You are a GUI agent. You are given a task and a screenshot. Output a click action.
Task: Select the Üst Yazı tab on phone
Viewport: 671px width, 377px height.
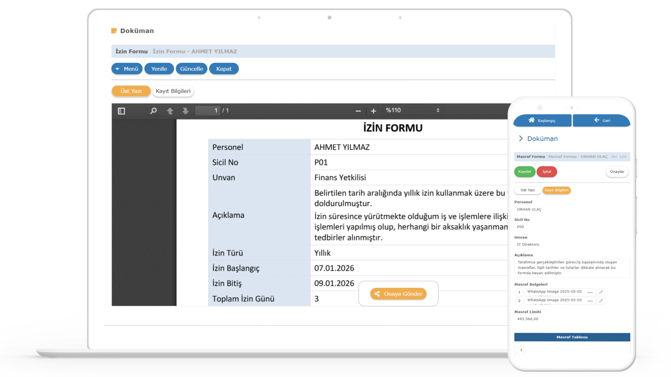[x=527, y=190]
